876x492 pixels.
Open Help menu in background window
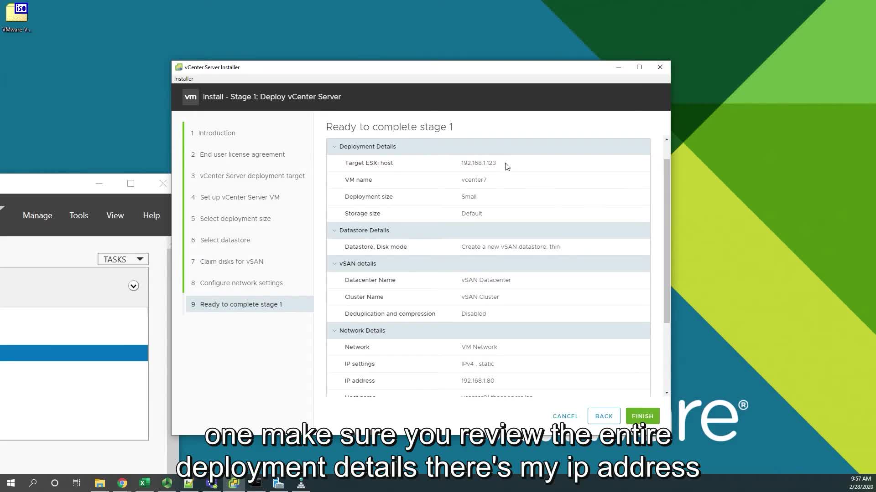pyautogui.click(x=151, y=215)
